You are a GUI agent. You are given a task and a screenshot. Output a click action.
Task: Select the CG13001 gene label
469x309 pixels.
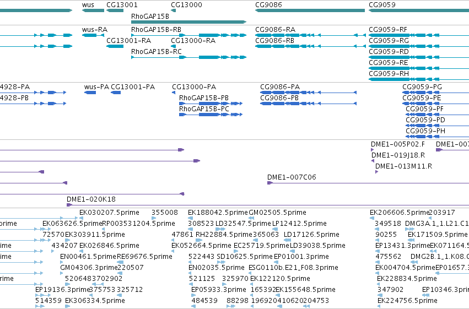(x=122, y=5)
